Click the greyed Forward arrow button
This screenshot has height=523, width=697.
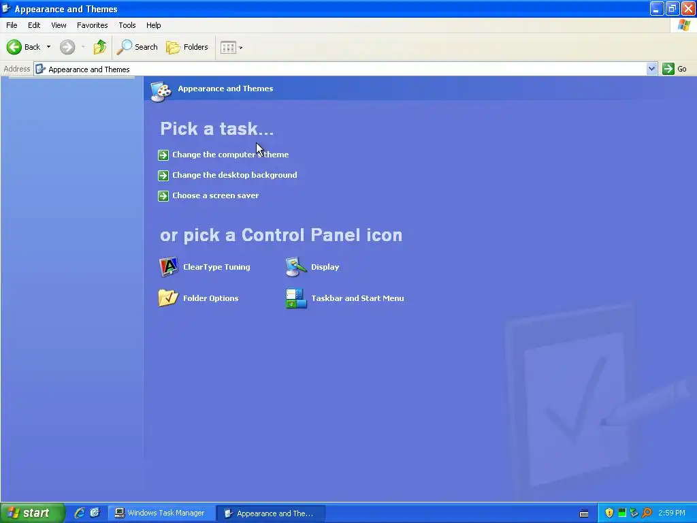tap(67, 47)
